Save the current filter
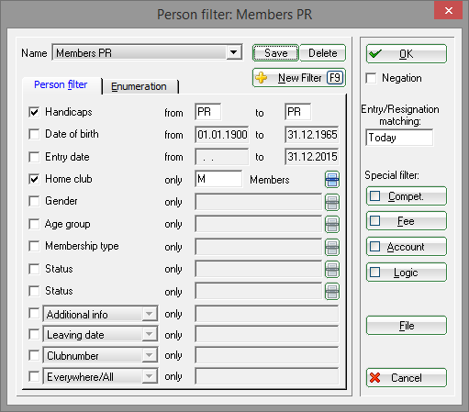 (x=275, y=53)
